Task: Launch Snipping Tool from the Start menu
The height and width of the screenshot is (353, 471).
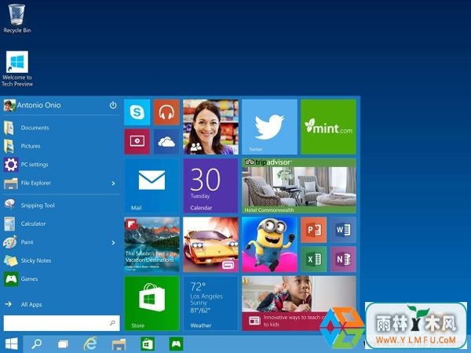Action: 61,206
